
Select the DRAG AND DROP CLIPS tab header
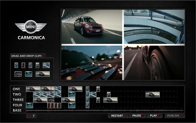pos(28,56)
